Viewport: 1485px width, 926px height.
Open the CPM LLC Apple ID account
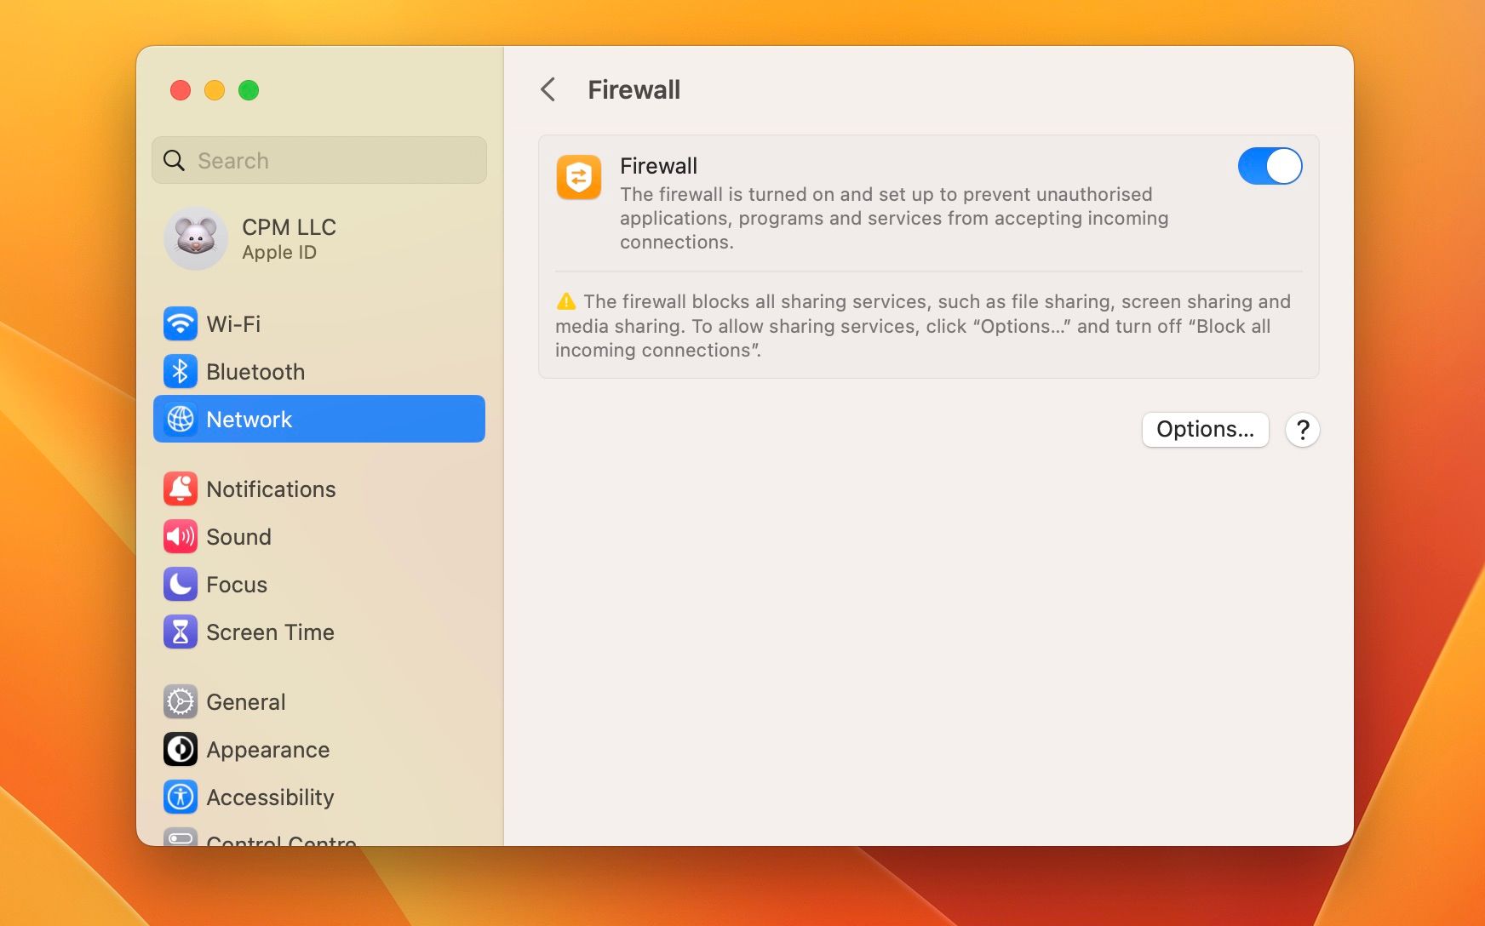click(x=289, y=239)
